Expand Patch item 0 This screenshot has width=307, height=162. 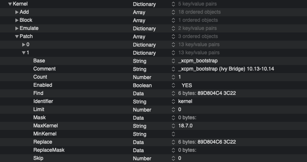24,45
